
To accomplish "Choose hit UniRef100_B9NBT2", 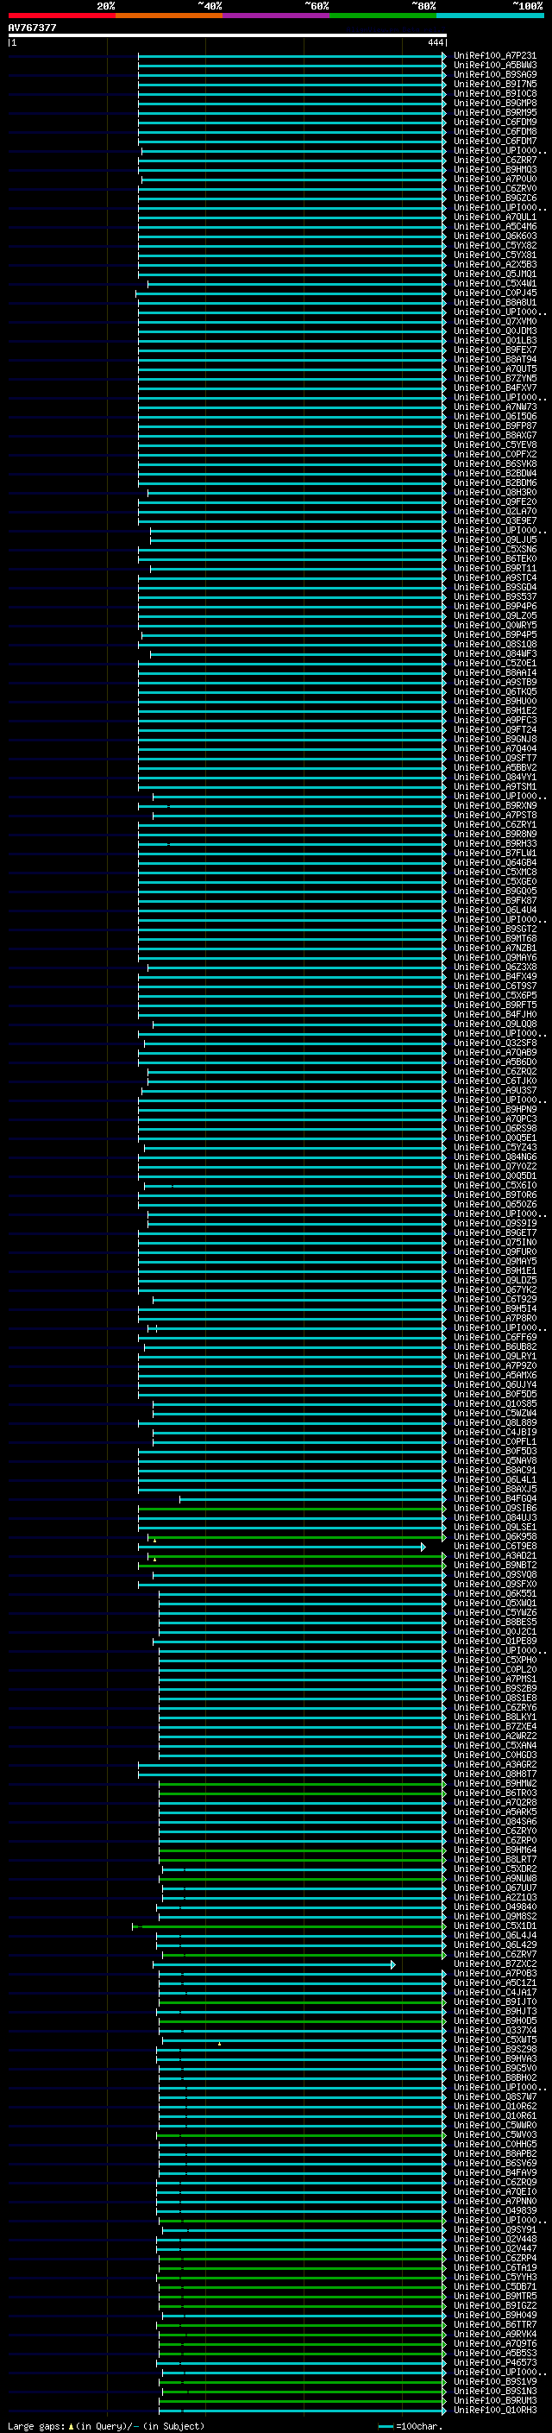I will [x=494, y=1565].
